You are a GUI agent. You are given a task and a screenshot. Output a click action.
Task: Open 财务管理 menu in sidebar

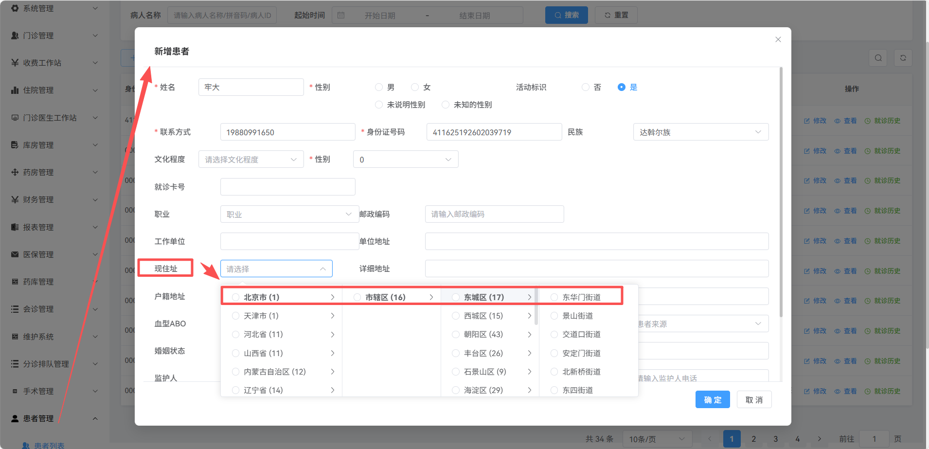click(x=54, y=199)
